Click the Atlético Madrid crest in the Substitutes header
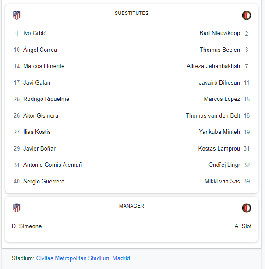This screenshot has height=269, width=265. [17, 15]
